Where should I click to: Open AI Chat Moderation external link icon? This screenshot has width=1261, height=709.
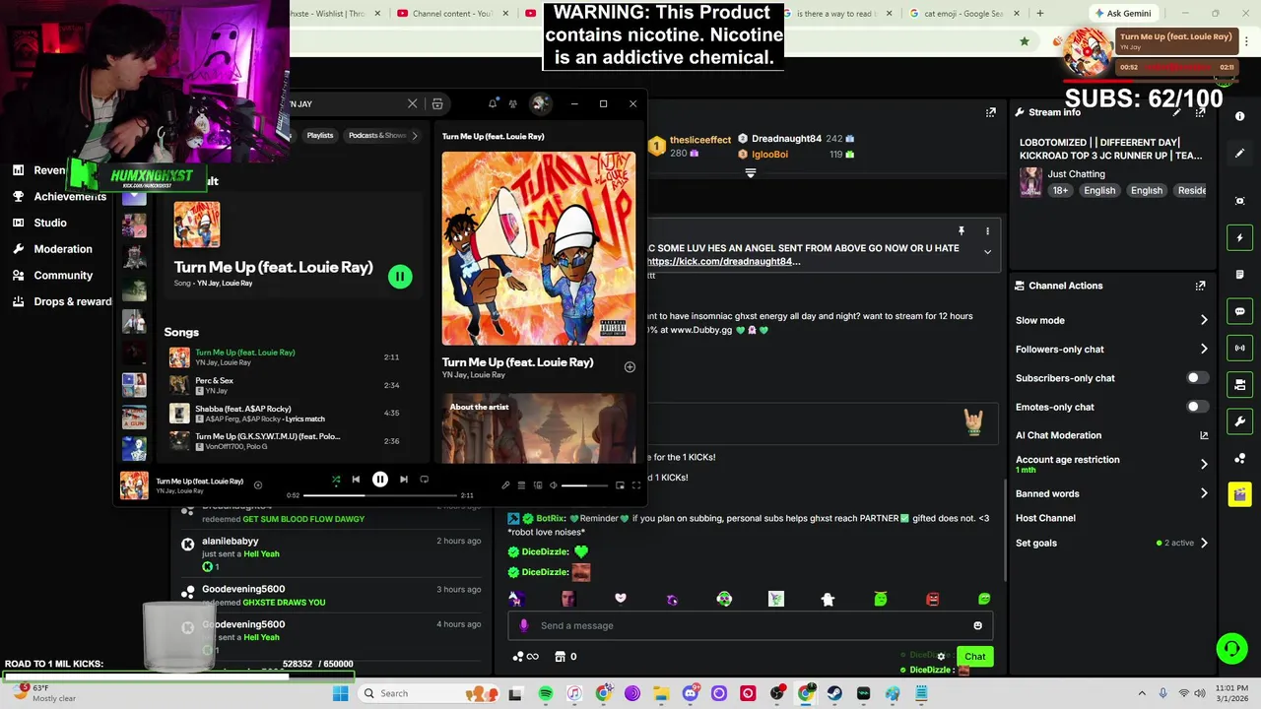pyautogui.click(x=1203, y=435)
